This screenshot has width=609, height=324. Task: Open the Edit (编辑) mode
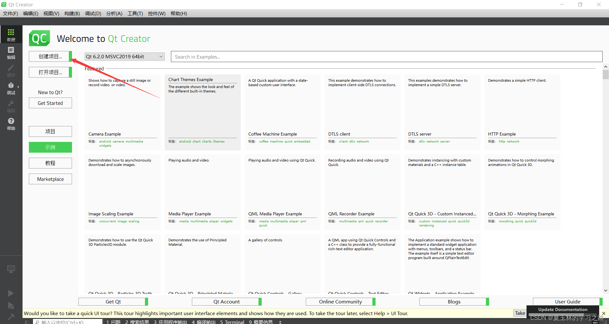coord(11,53)
